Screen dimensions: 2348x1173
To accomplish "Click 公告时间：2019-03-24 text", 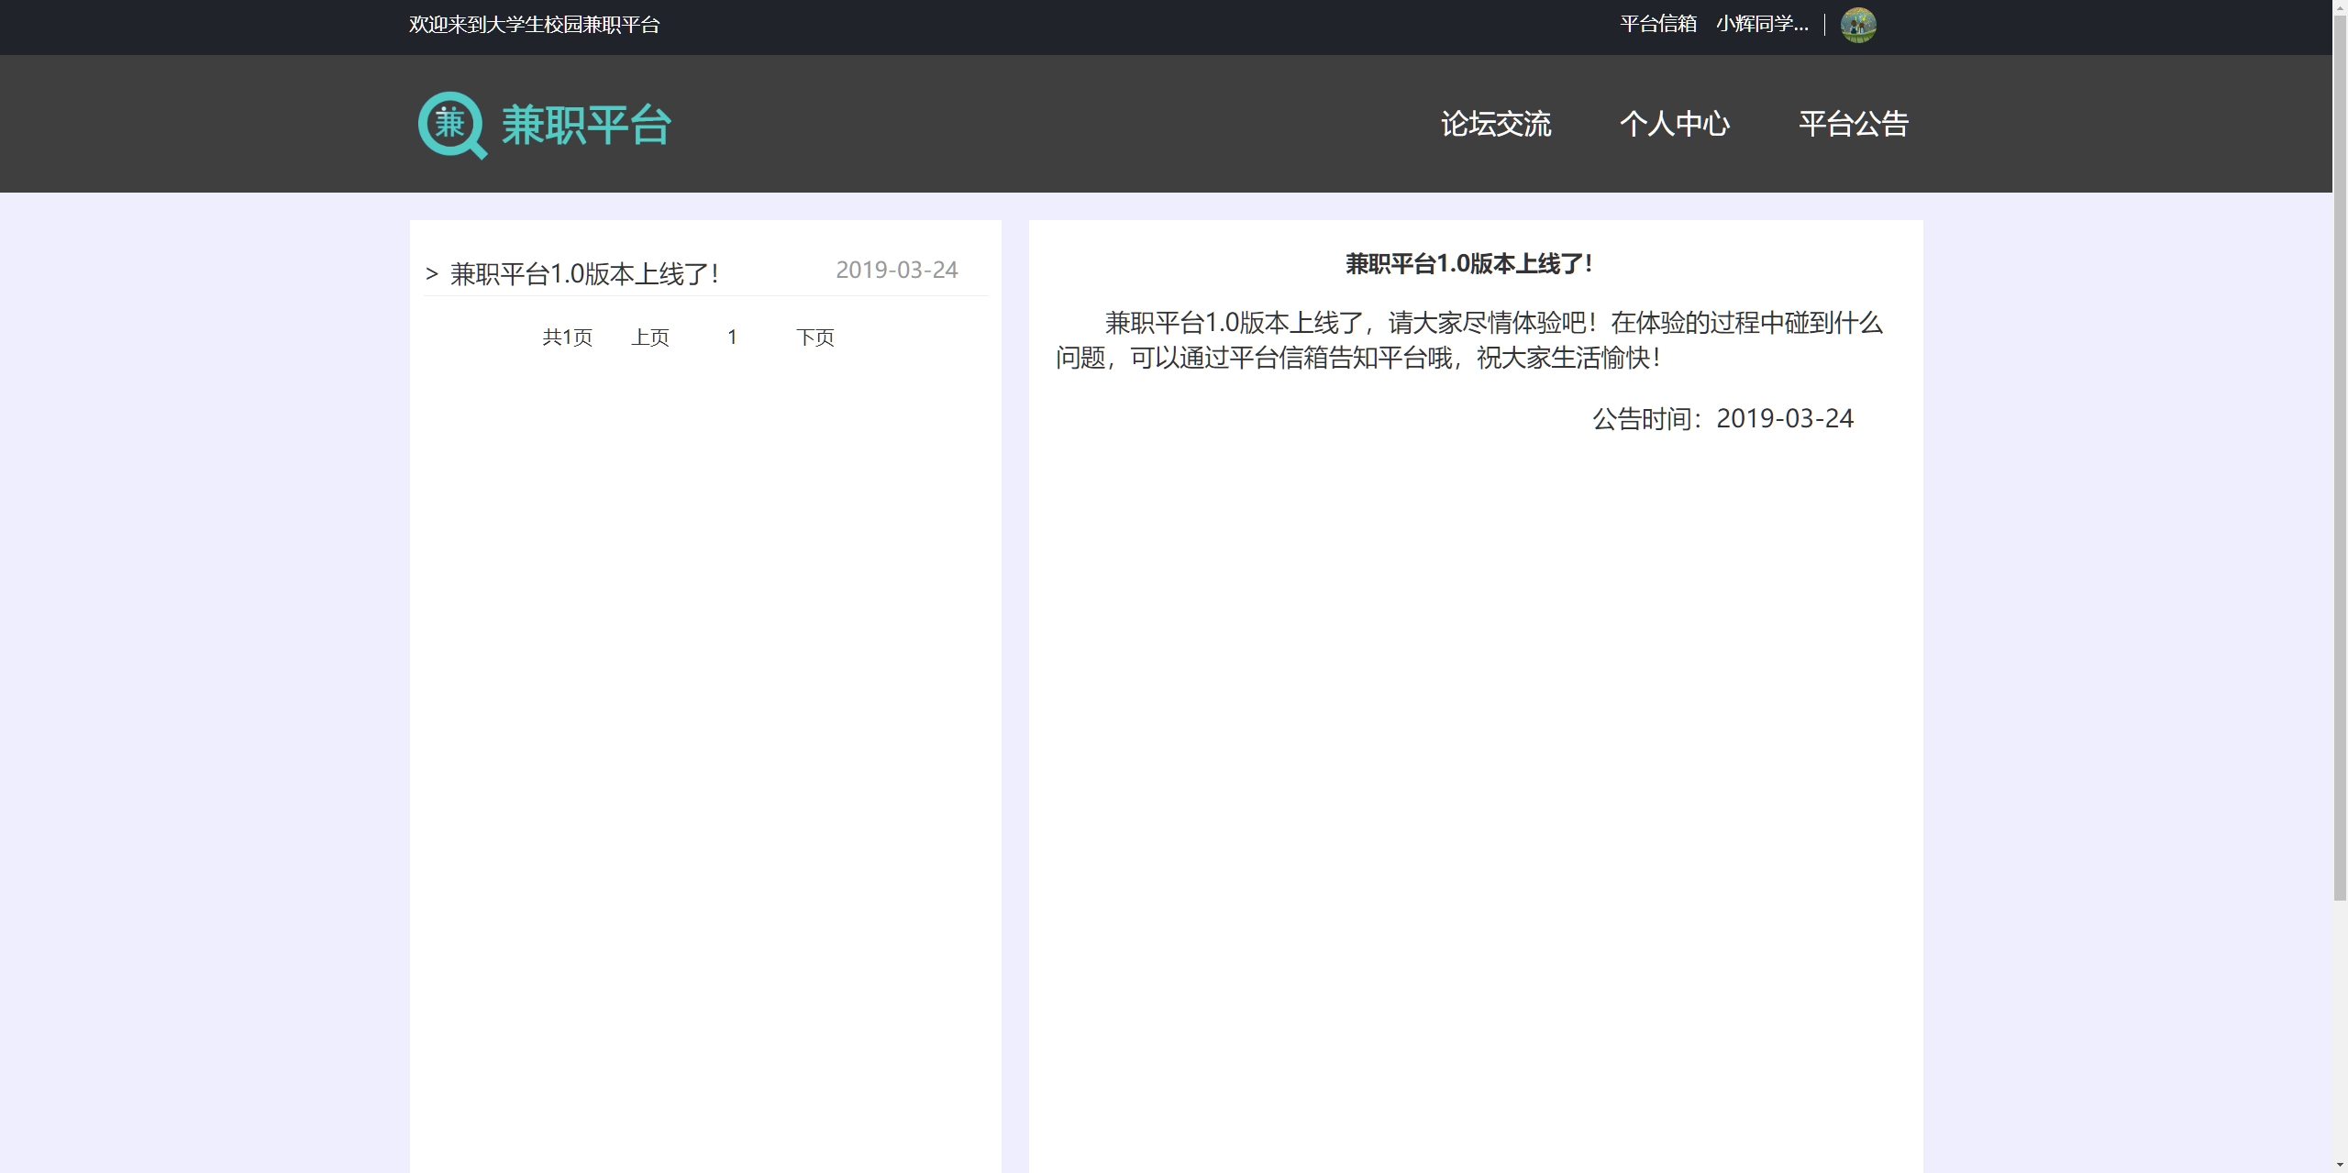I will click(x=1722, y=419).
